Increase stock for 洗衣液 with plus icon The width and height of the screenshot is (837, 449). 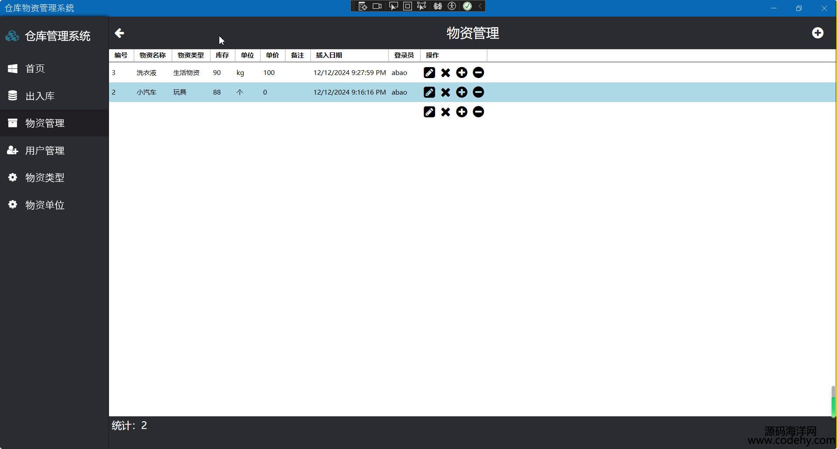click(462, 73)
